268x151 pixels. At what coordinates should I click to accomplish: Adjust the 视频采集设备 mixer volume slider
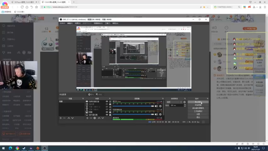pos(133,114)
